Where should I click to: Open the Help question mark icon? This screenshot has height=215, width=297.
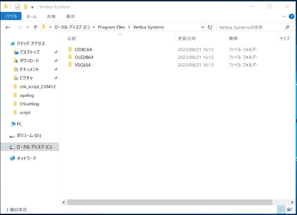point(291,17)
